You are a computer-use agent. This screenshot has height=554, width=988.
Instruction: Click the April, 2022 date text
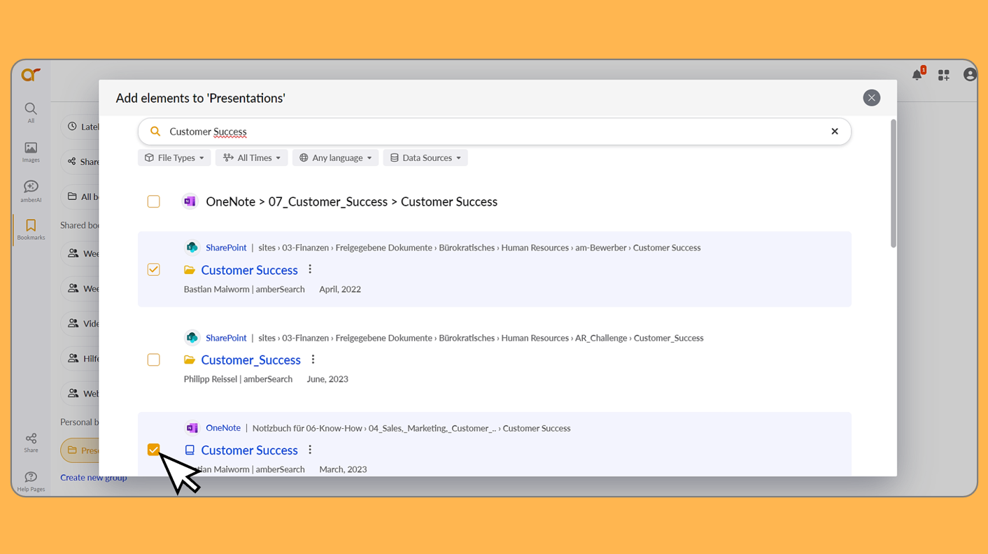coord(340,289)
